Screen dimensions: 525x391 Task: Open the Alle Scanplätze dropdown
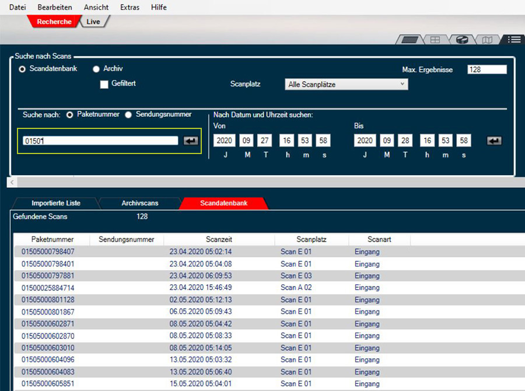[x=346, y=85]
